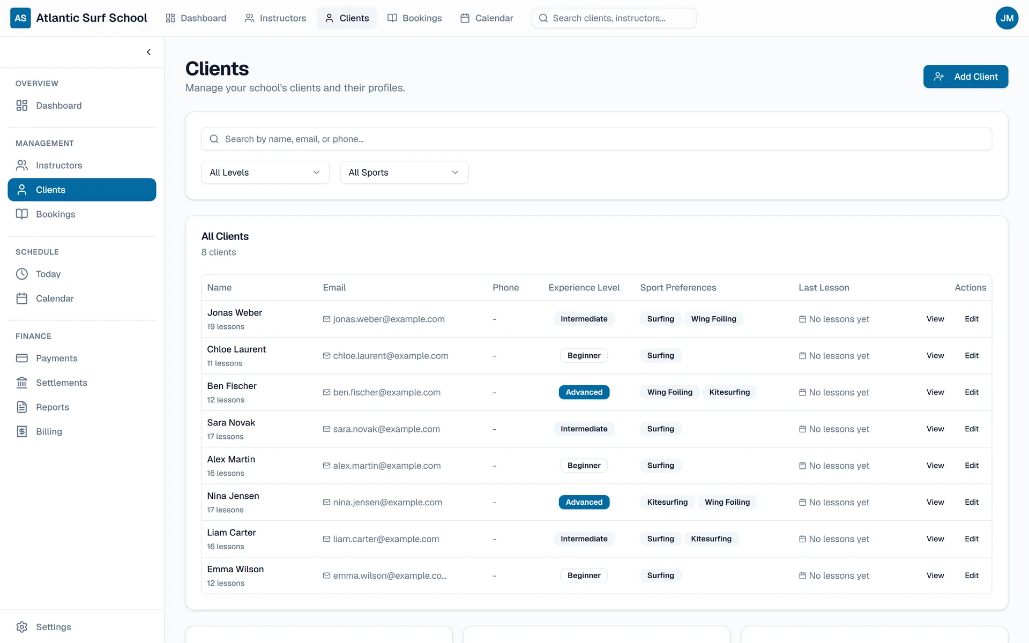The height and width of the screenshot is (643, 1029).
Task: Click the Settings gear icon
Action: (x=22, y=627)
